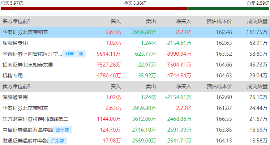Click net buy value -2541.71万

tap(178, 141)
